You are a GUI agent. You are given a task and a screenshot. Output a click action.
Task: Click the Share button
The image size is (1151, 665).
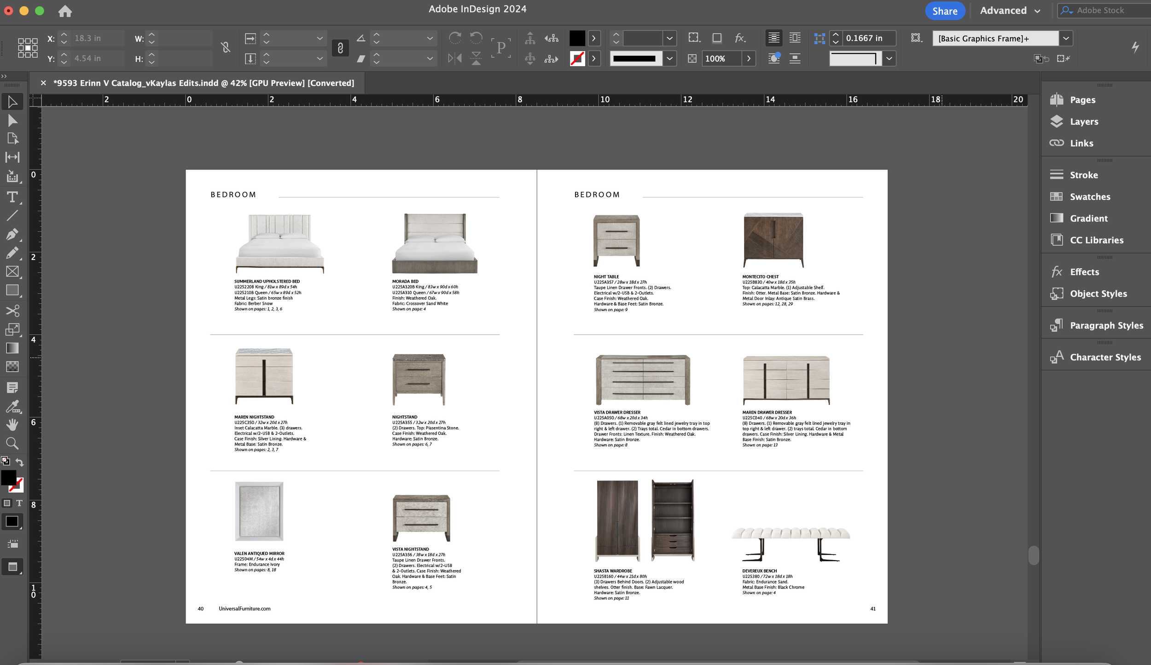point(944,11)
